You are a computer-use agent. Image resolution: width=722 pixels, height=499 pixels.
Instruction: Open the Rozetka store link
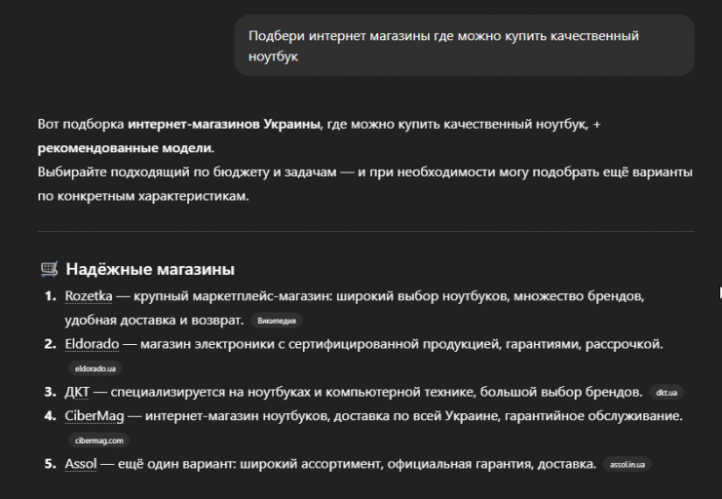pyautogui.click(x=89, y=295)
